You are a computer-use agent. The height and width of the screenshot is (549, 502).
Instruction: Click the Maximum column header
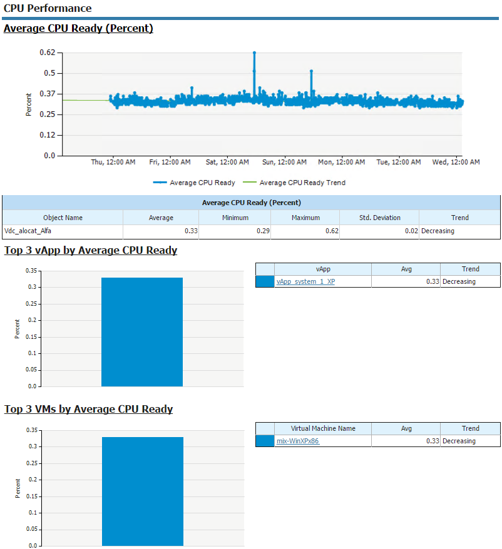(x=305, y=218)
